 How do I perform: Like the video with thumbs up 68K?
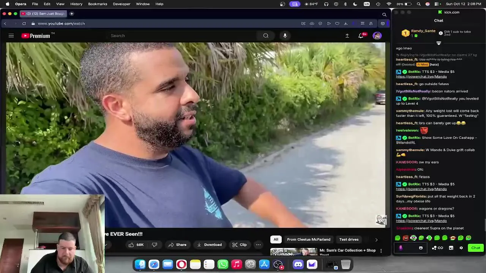coord(136,245)
